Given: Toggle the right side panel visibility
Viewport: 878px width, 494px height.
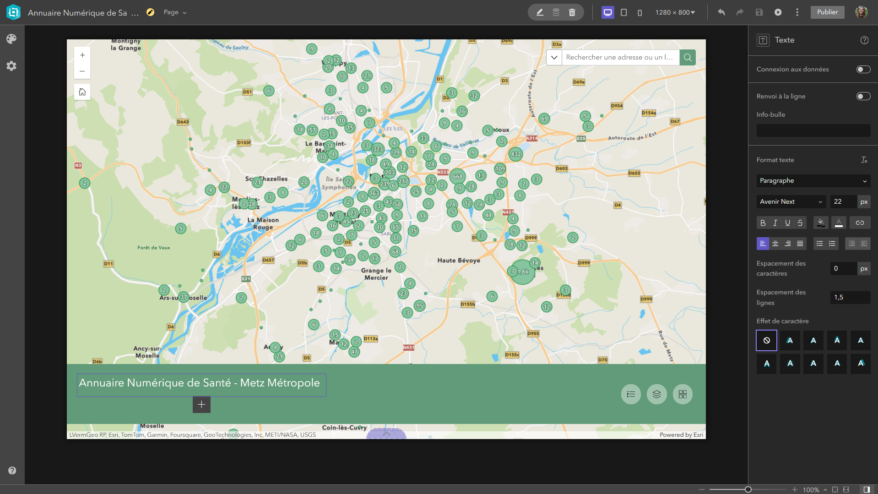Looking at the screenshot, I should [x=866, y=489].
